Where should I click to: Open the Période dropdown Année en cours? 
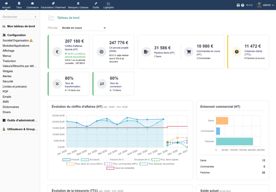pyautogui.click(x=83, y=28)
